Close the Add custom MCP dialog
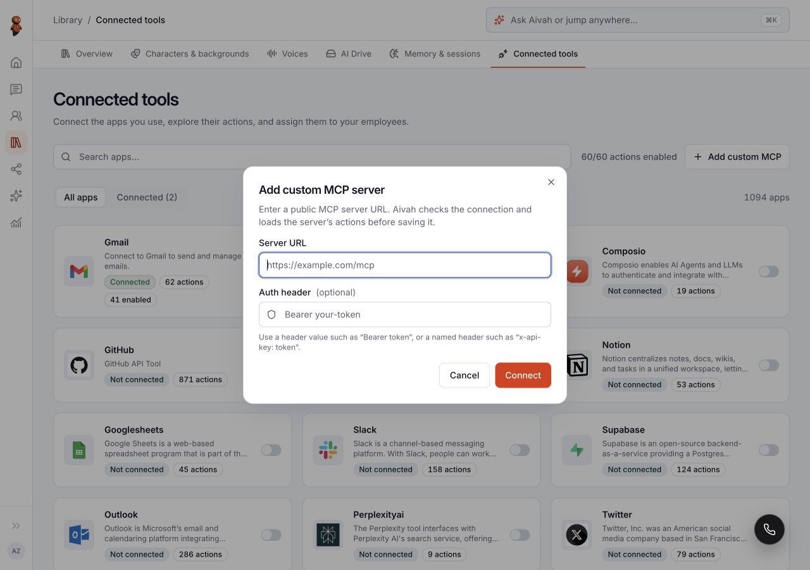This screenshot has height=570, width=810. [x=551, y=182]
